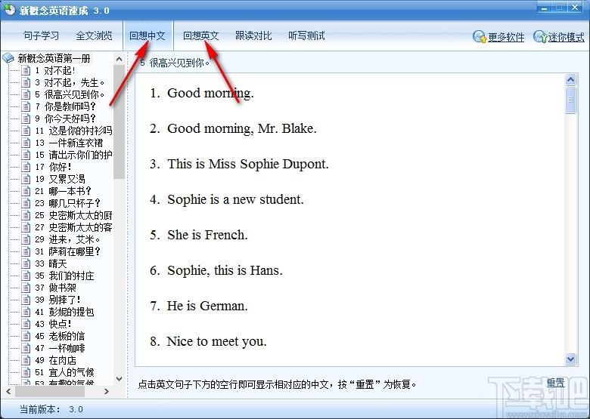Click tree horizontal scrollbar right arrow
590x419 pixels.
(107, 391)
